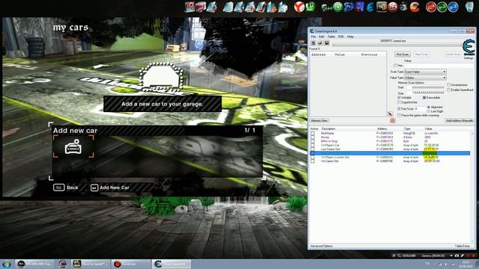
Task: Click the open file folder icon in Cheat Engine toolbar
Action: point(320,43)
